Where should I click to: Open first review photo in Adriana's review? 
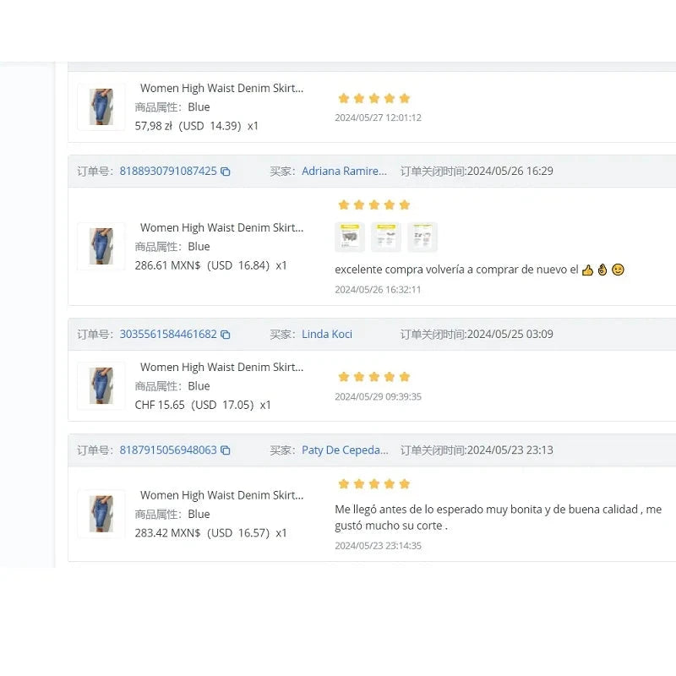tap(350, 237)
